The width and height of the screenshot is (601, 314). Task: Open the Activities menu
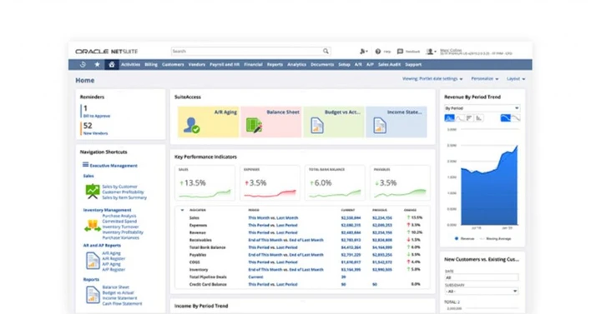point(131,65)
